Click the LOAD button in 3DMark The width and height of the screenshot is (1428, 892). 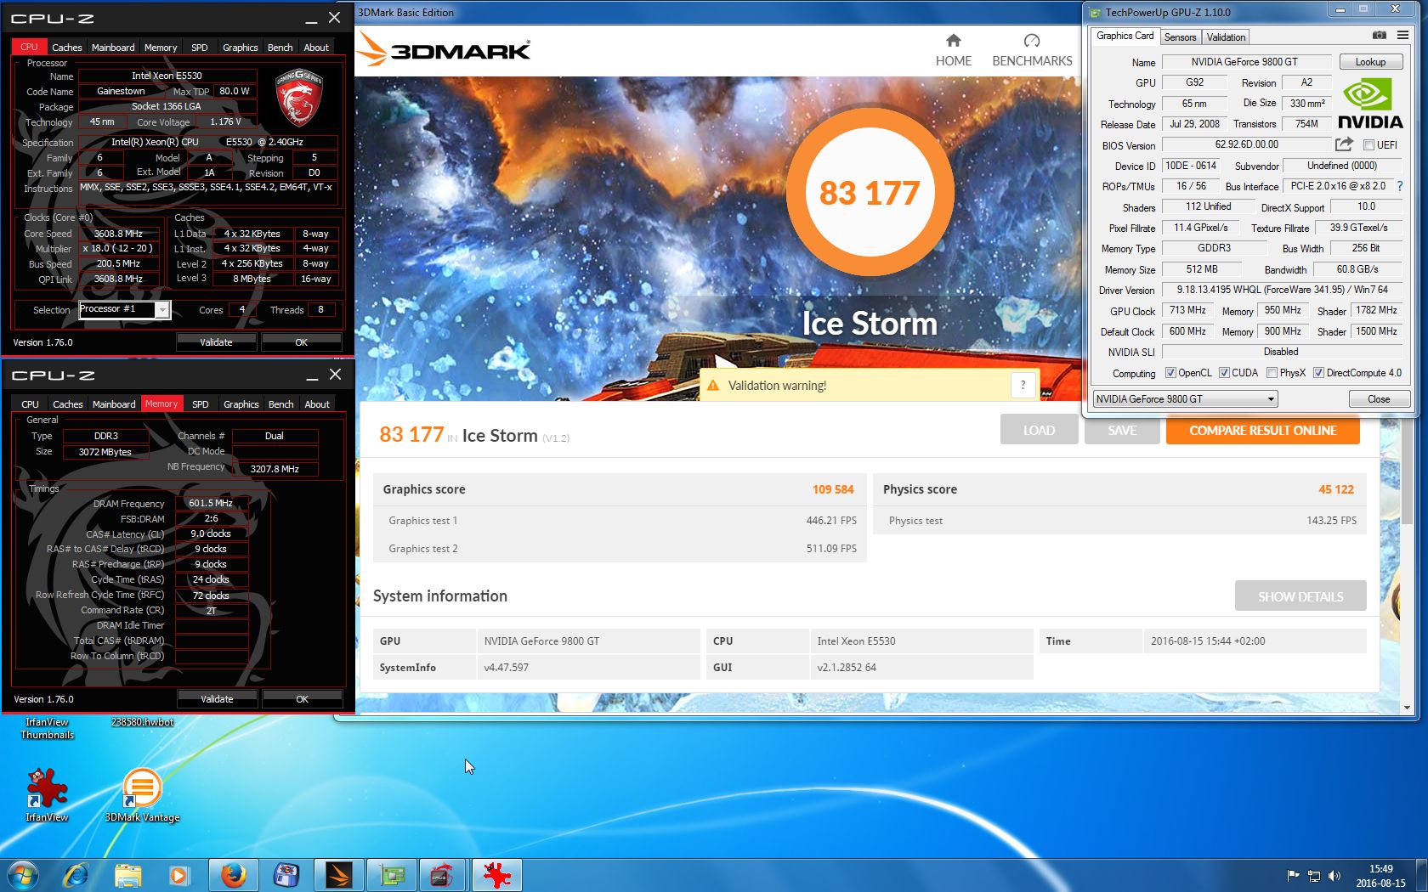(x=1039, y=431)
